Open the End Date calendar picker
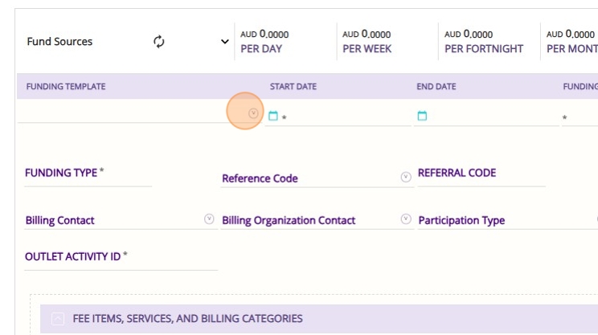The height and width of the screenshot is (335, 598). [422, 116]
